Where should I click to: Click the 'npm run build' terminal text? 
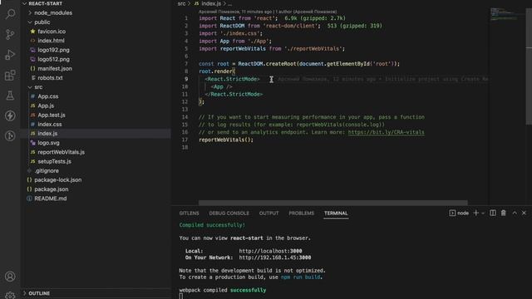coord(300,277)
